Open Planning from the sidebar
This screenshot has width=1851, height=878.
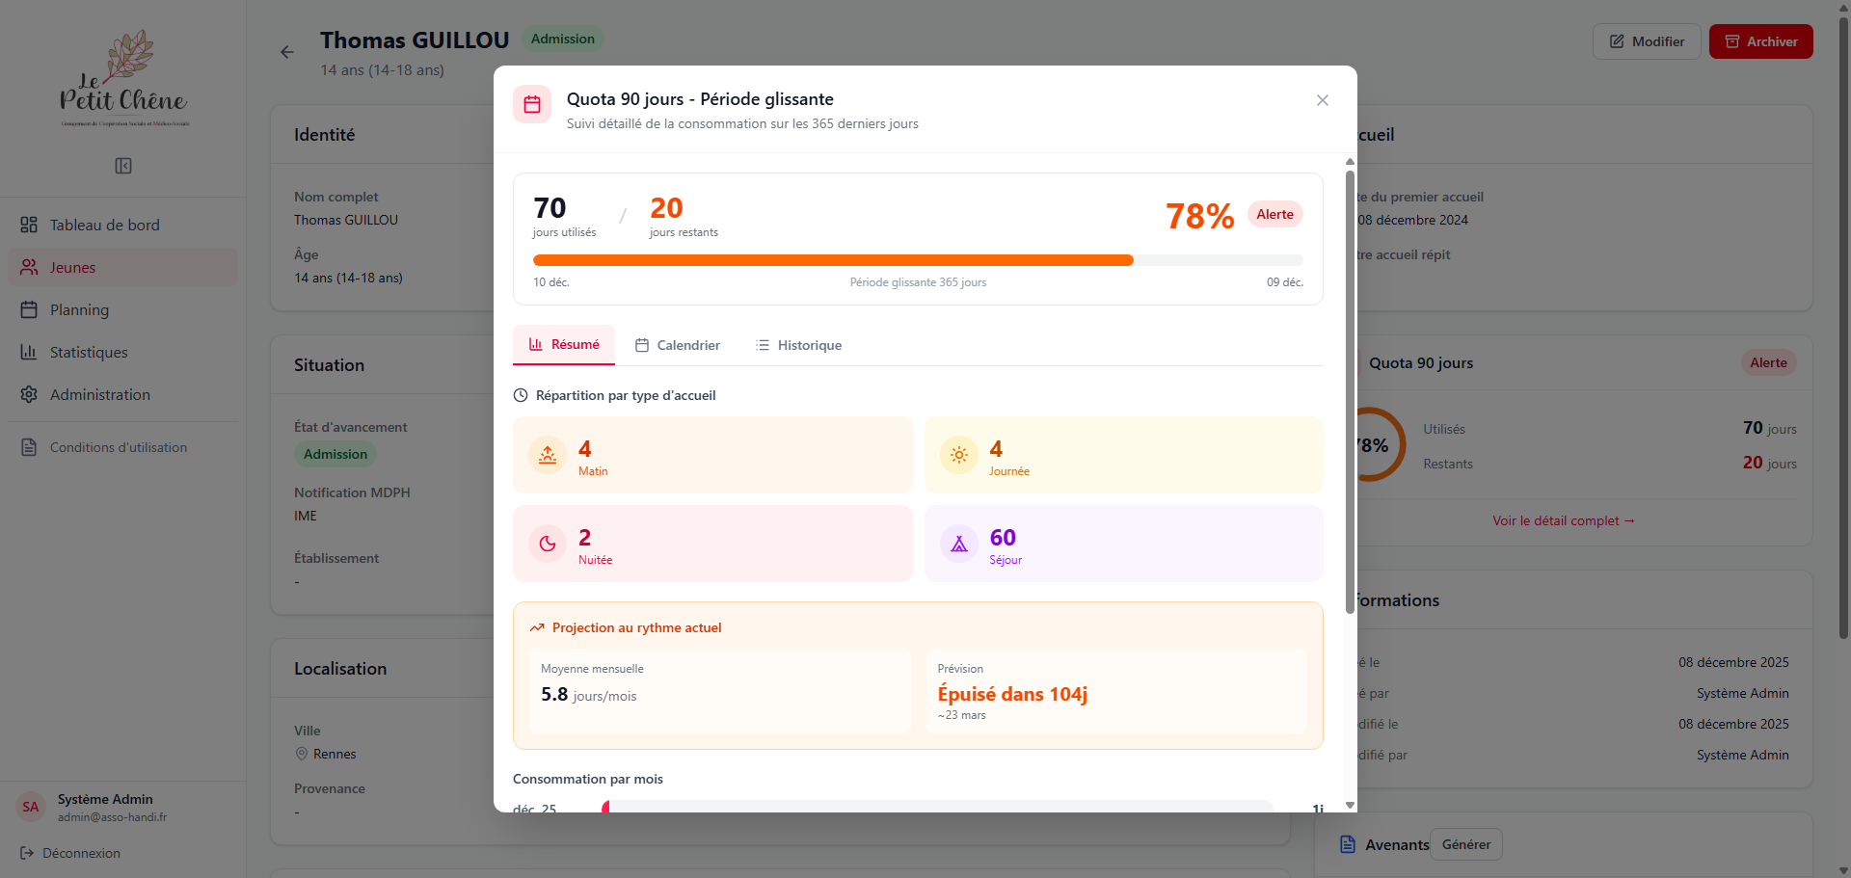pos(122,309)
